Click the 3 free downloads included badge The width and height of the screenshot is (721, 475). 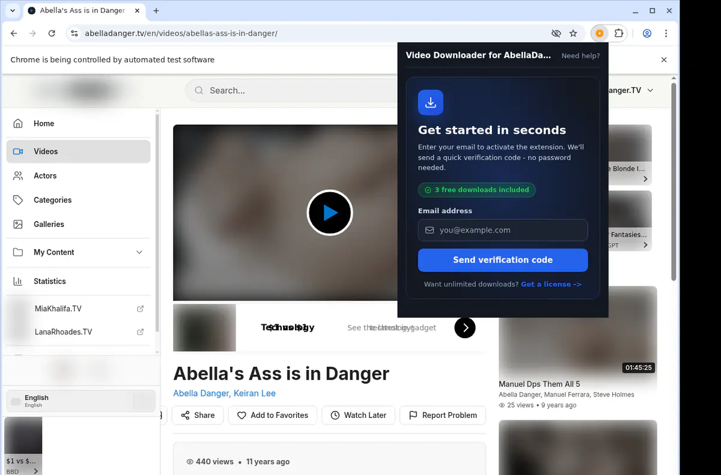click(476, 190)
